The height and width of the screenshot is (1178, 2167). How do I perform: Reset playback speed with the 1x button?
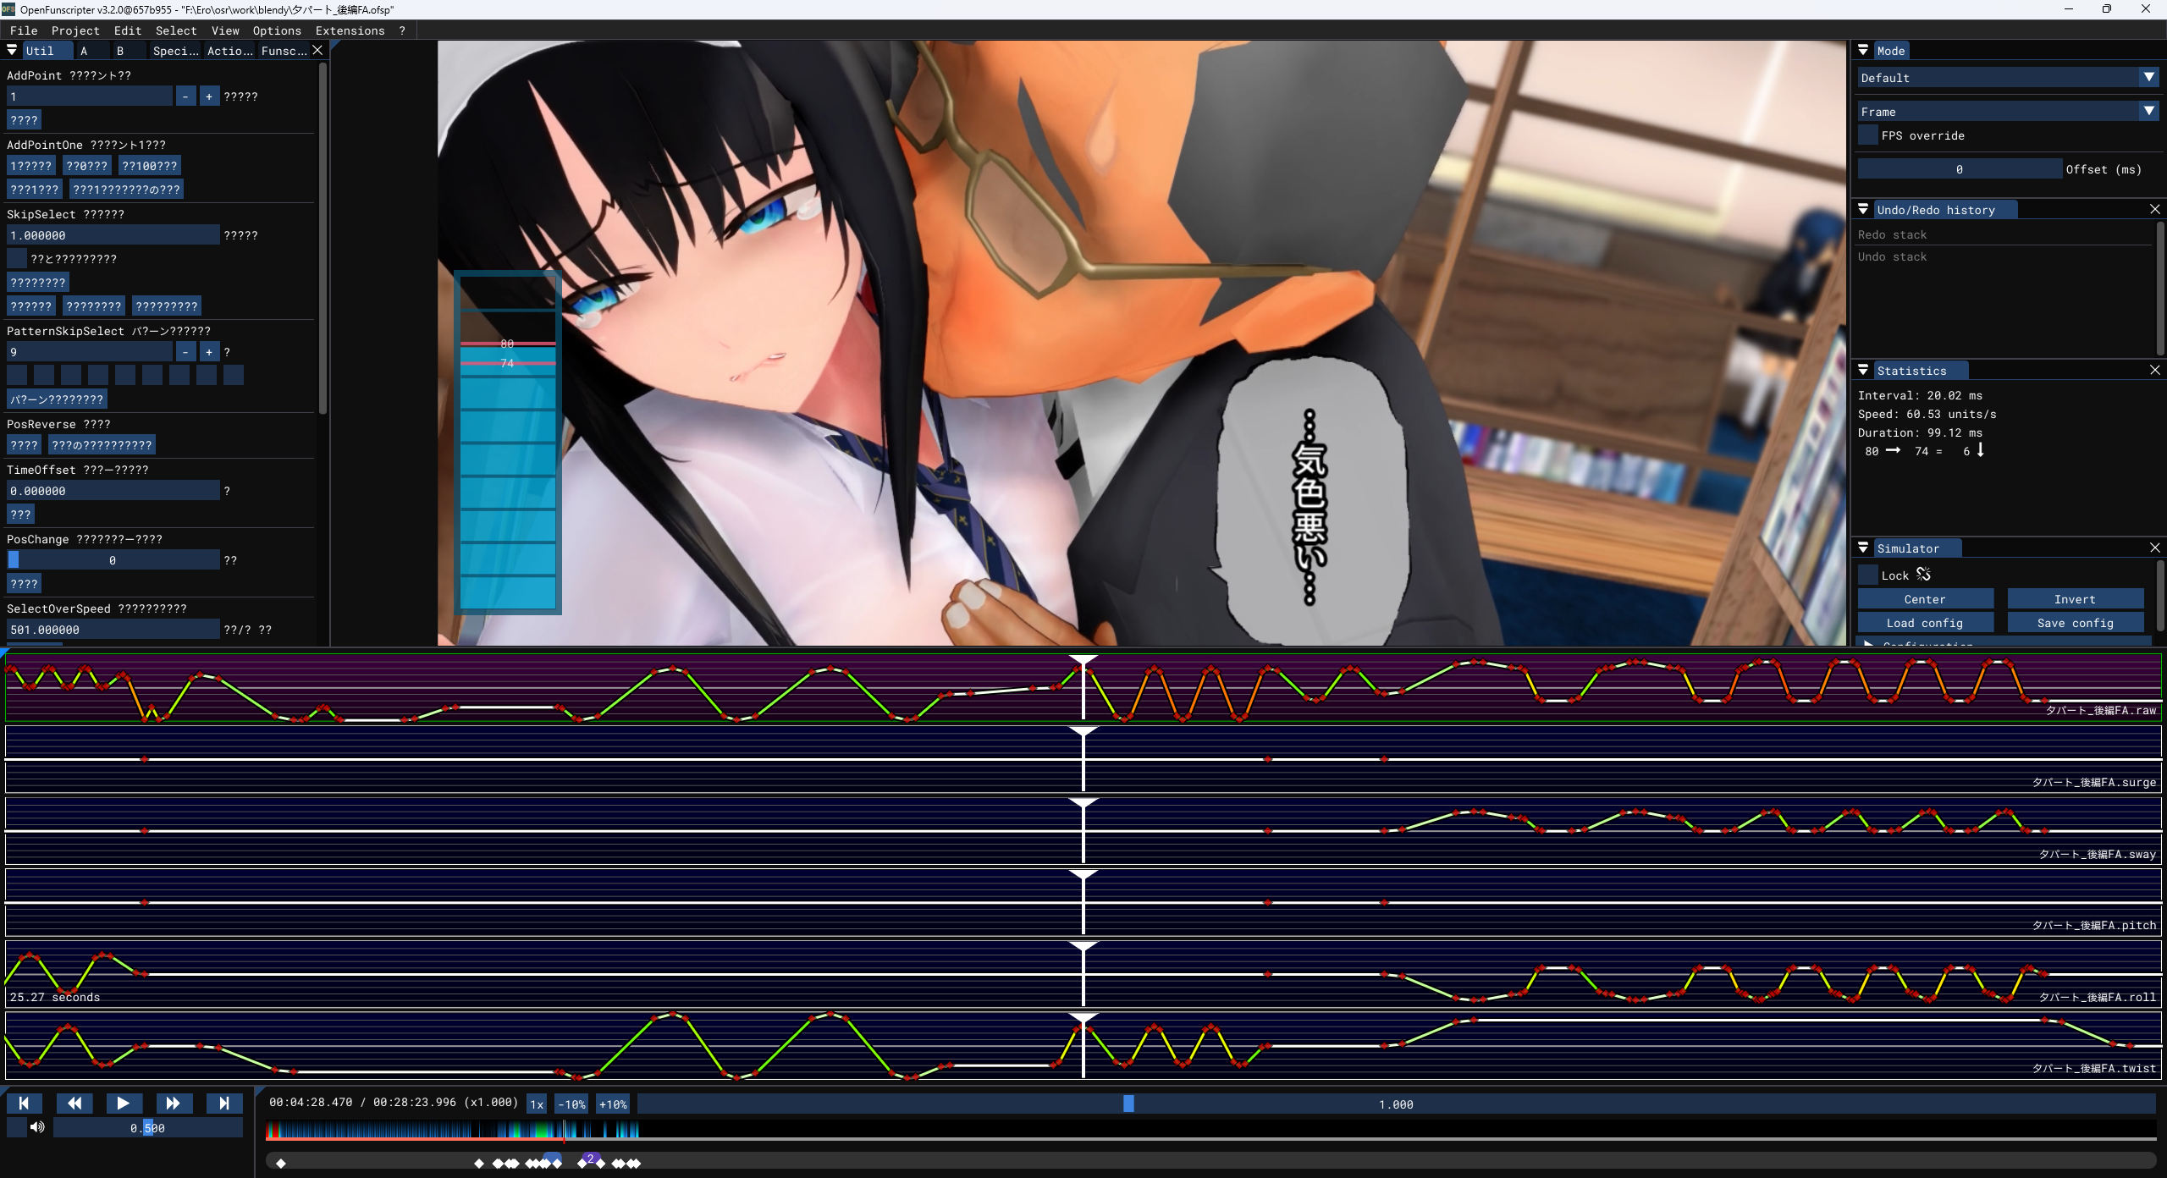[537, 1104]
